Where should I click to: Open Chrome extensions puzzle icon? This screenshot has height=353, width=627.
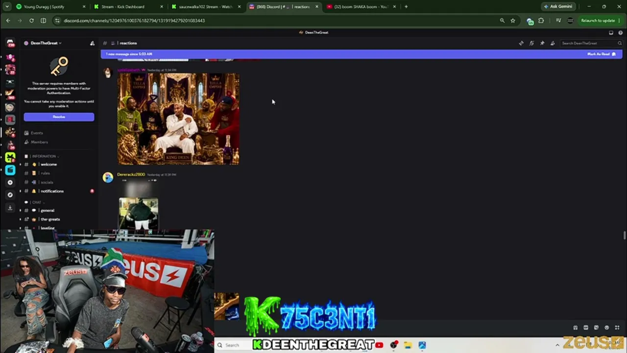point(541,21)
